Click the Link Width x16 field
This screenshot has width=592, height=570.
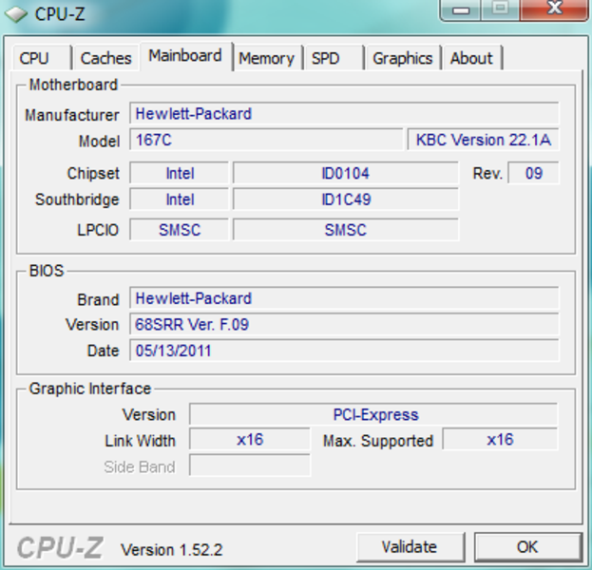tap(250, 440)
